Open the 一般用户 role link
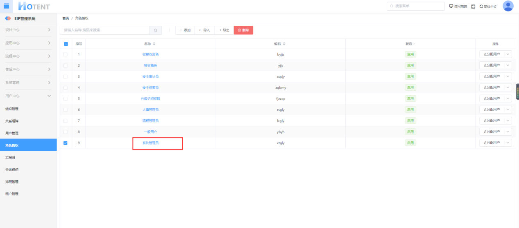The width and height of the screenshot is (519, 228). point(150,132)
